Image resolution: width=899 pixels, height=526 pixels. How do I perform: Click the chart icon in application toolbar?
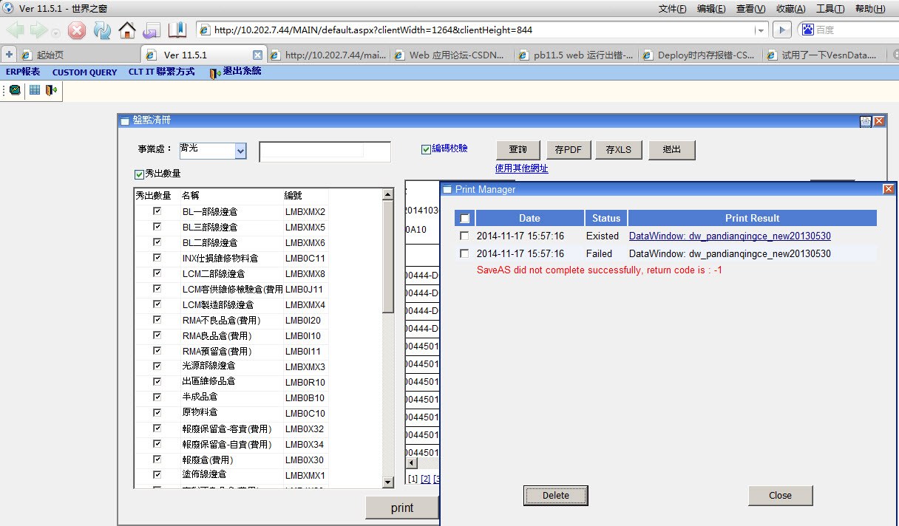tap(15, 90)
